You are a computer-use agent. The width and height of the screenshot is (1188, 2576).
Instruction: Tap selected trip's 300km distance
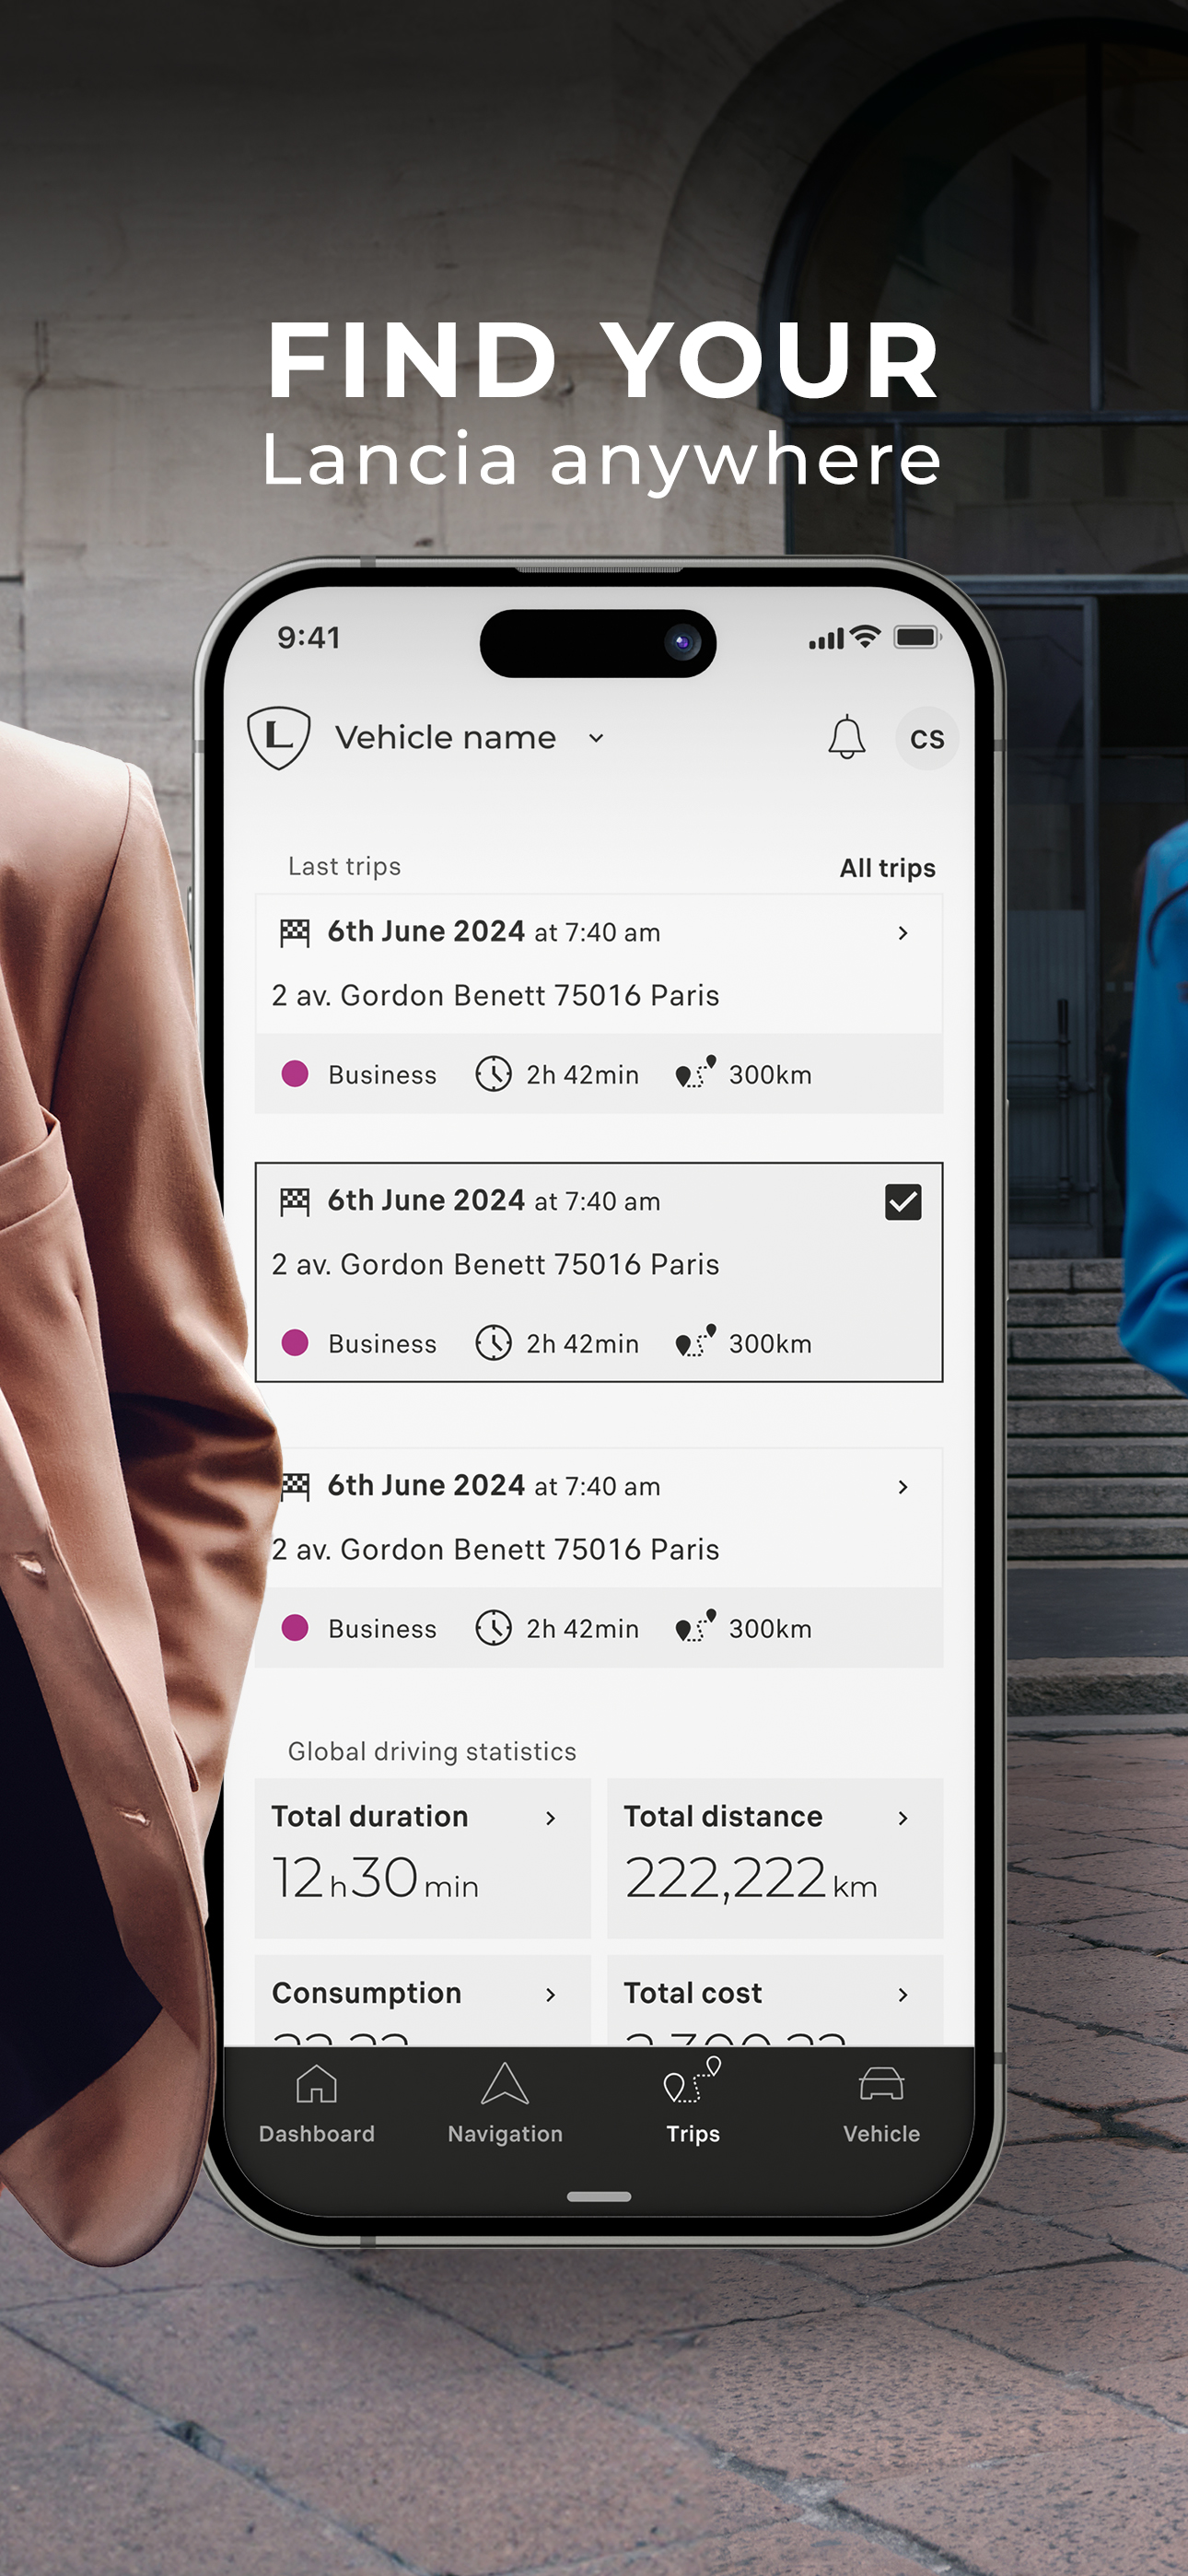coord(770,1344)
